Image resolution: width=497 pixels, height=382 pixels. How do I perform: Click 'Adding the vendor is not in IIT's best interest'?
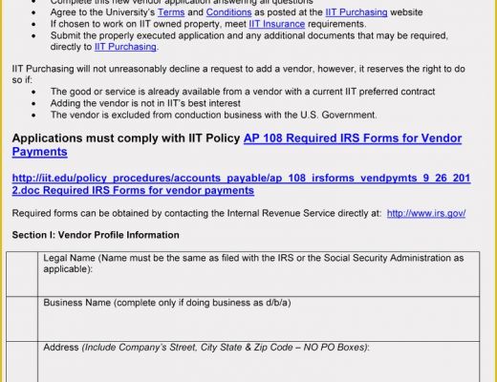point(145,103)
